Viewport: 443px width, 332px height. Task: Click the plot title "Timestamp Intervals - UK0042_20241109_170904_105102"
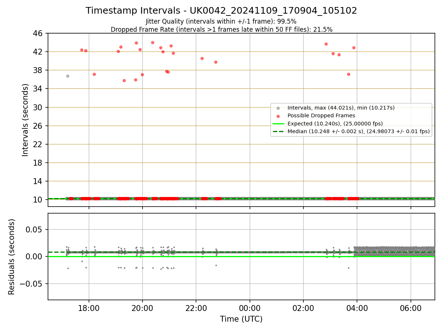coord(221,11)
